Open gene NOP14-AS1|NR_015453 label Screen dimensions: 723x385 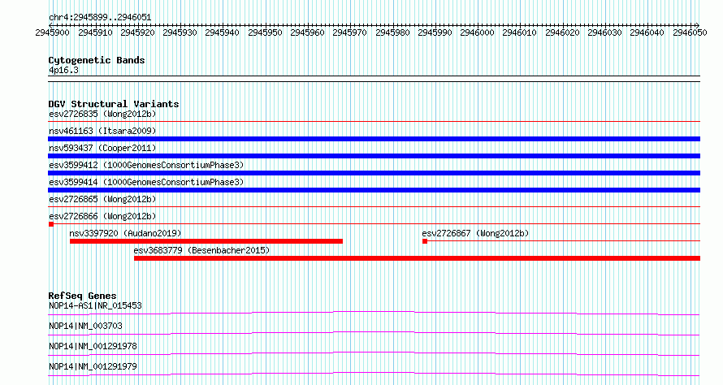click(95, 305)
